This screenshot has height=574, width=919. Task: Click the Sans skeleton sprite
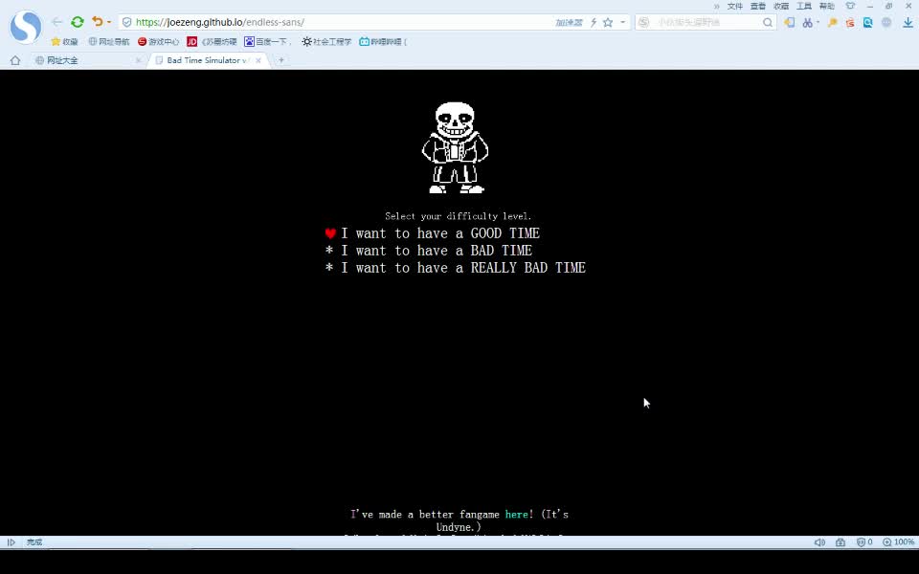(x=455, y=147)
